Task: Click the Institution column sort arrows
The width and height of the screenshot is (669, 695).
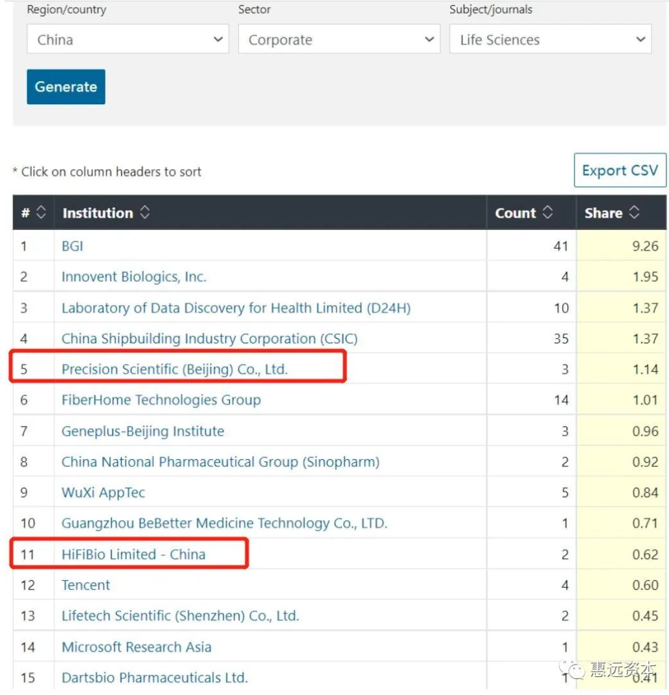Action: click(144, 212)
